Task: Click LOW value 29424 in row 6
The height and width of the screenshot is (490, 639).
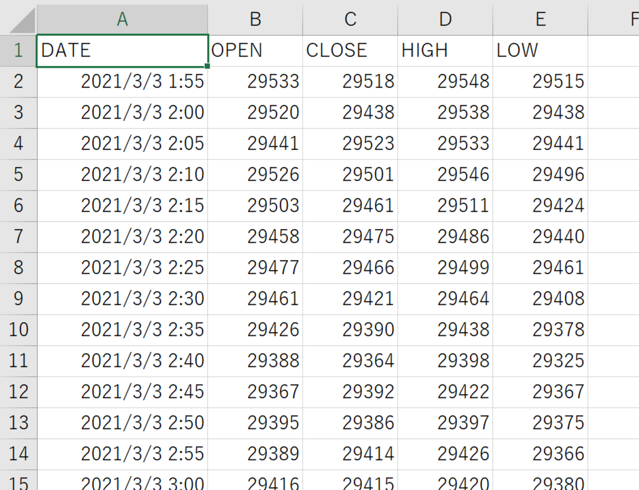Action: (540, 206)
